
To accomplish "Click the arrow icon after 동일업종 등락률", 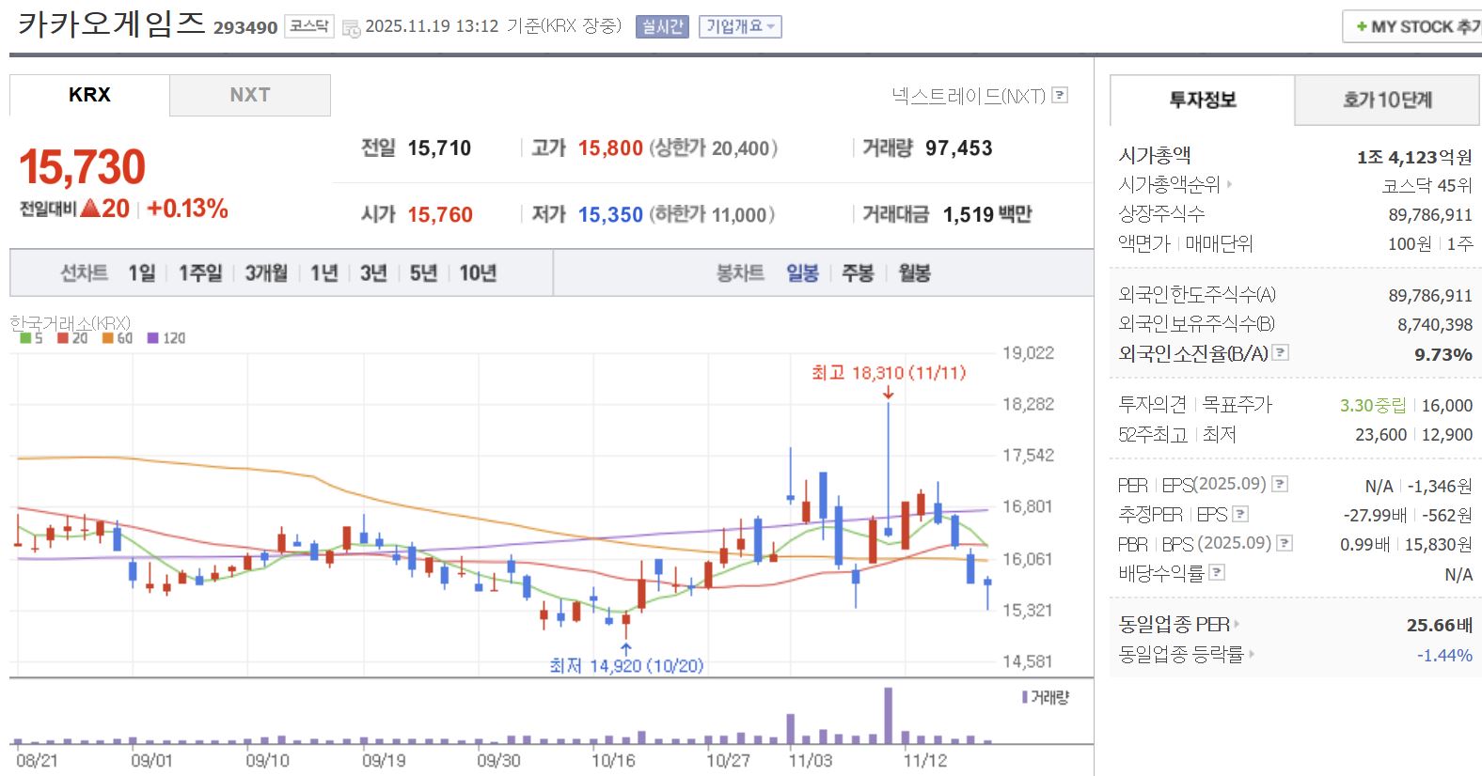I will click(1252, 654).
